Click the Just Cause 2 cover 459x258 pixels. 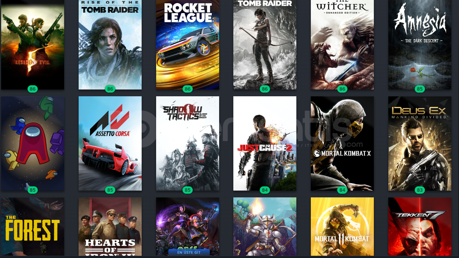pyautogui.click(x=265, y=143)
